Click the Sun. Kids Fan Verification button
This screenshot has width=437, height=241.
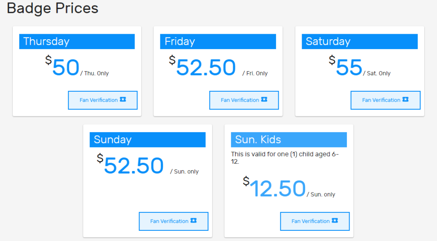(315, 221)
